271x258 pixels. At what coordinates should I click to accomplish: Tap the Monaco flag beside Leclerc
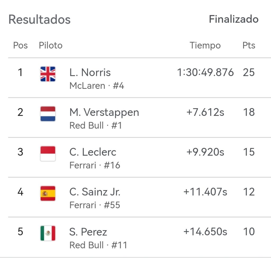48,154
